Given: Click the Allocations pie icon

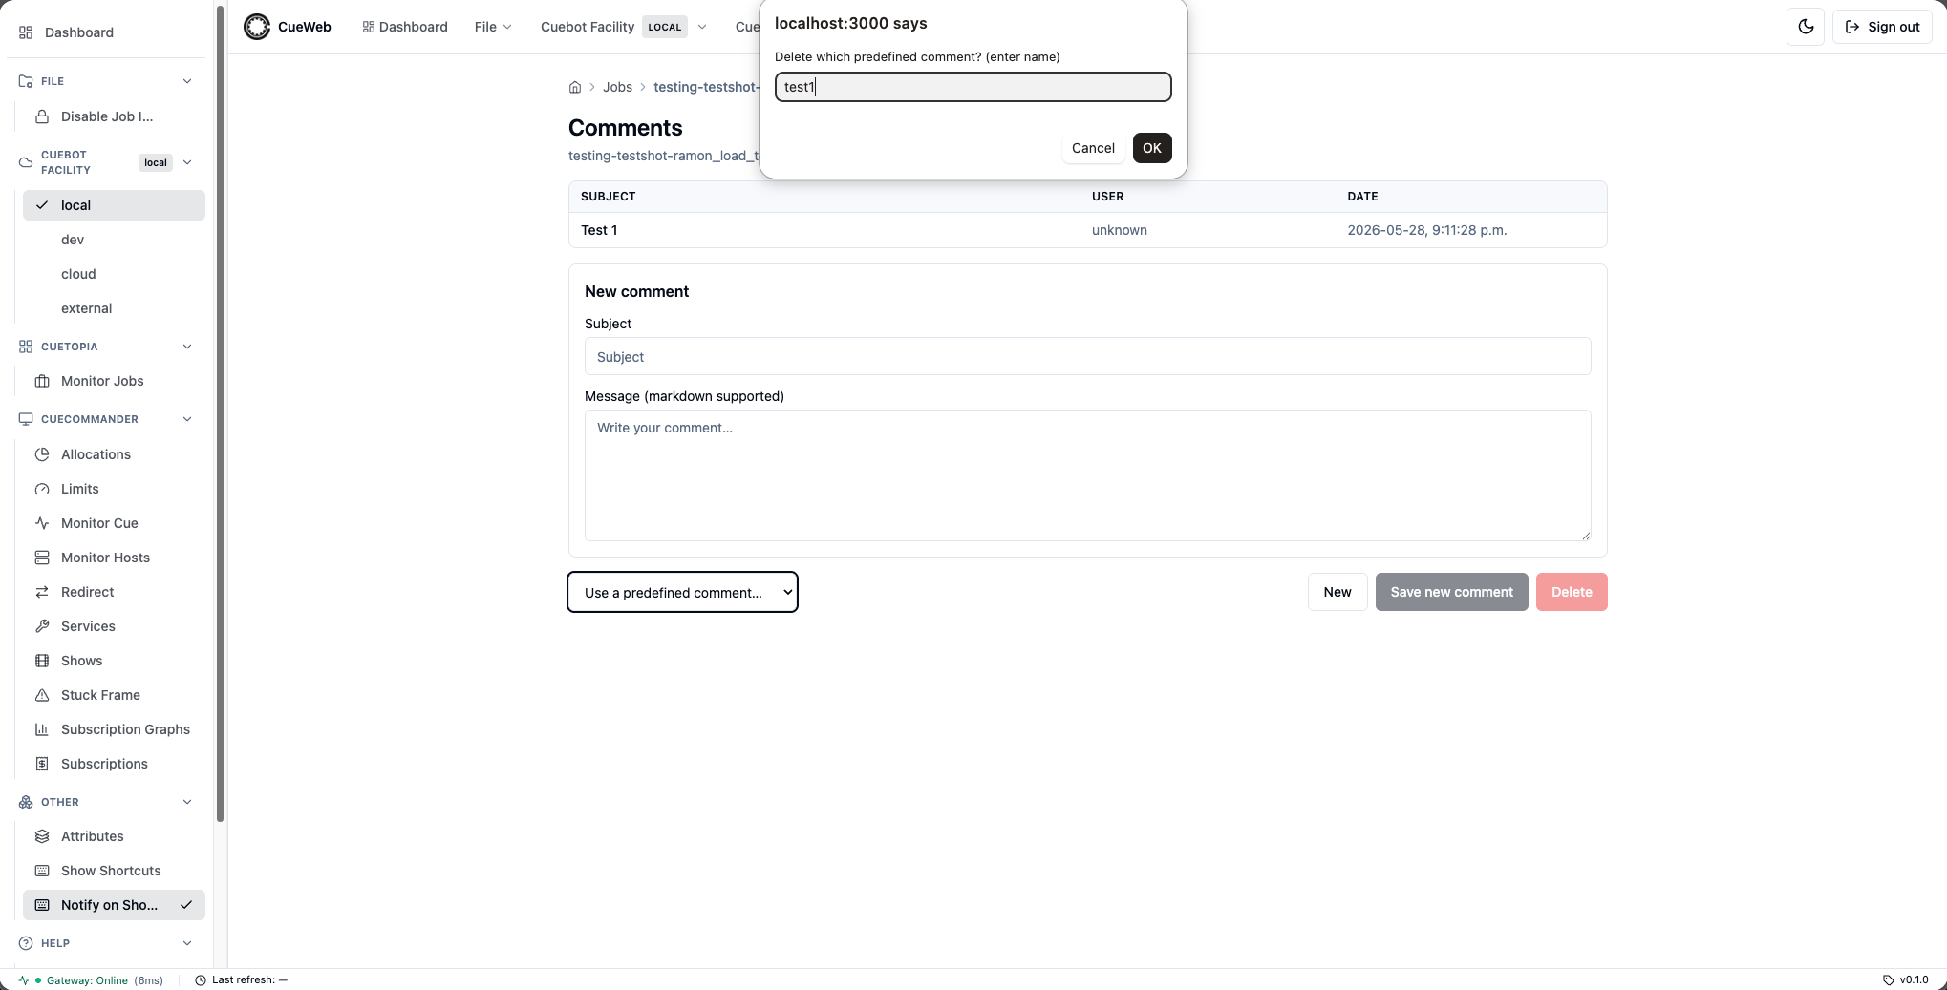Looking at the screenshot, I should point(42,454).
